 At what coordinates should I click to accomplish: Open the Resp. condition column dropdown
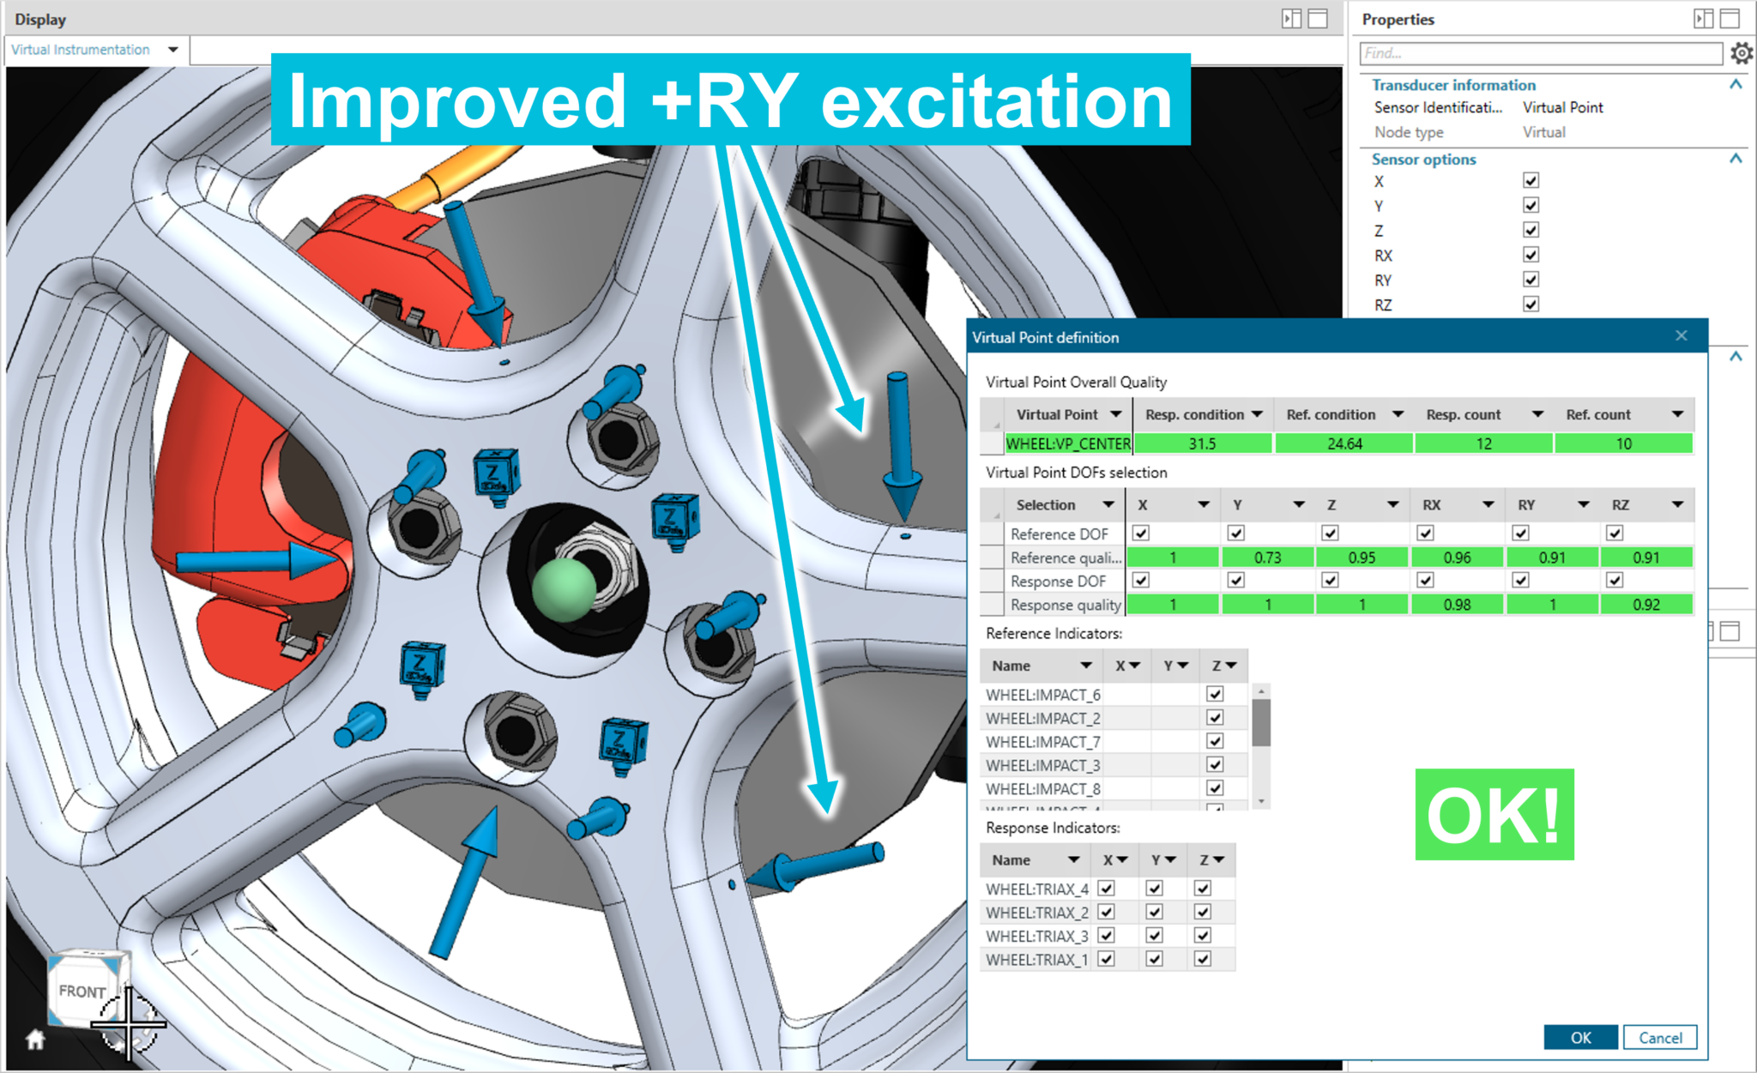coord(1258,413)
